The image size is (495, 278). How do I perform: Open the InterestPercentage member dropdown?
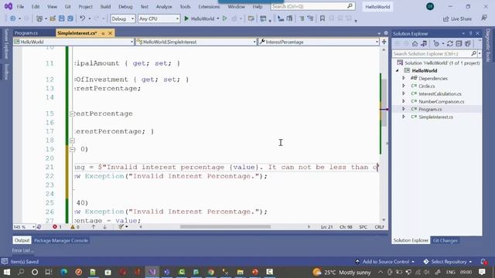[x=319, y=42]
